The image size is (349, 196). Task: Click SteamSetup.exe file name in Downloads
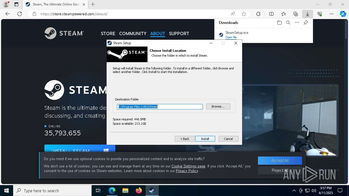point(237,33)
